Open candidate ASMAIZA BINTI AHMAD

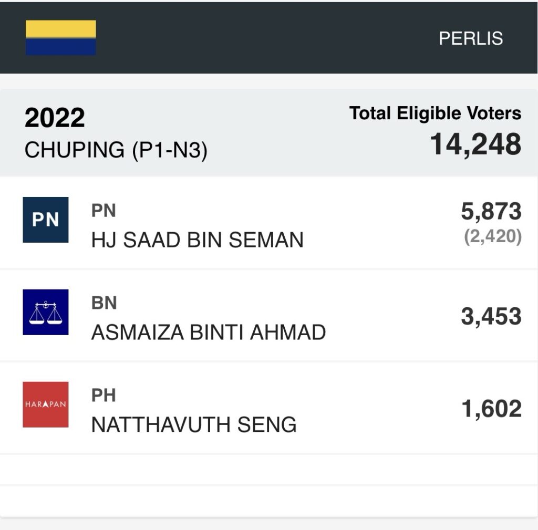click(x=209, y=332)
